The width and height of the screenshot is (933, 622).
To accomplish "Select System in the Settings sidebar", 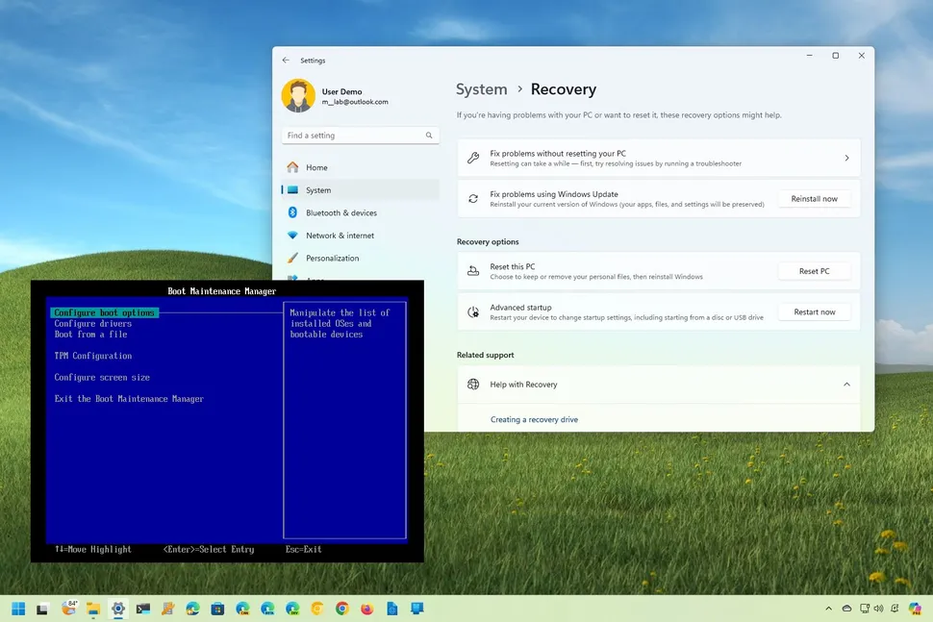I will pos(361,190).
